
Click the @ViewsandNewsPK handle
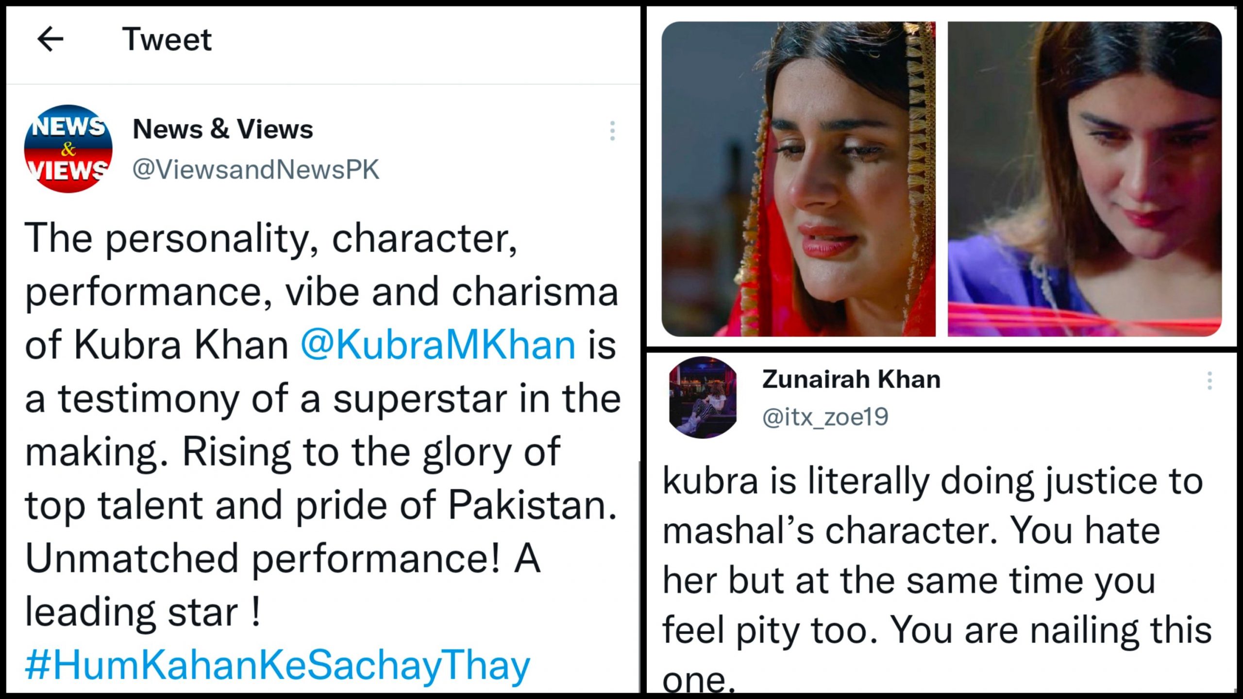click(255, 170)
